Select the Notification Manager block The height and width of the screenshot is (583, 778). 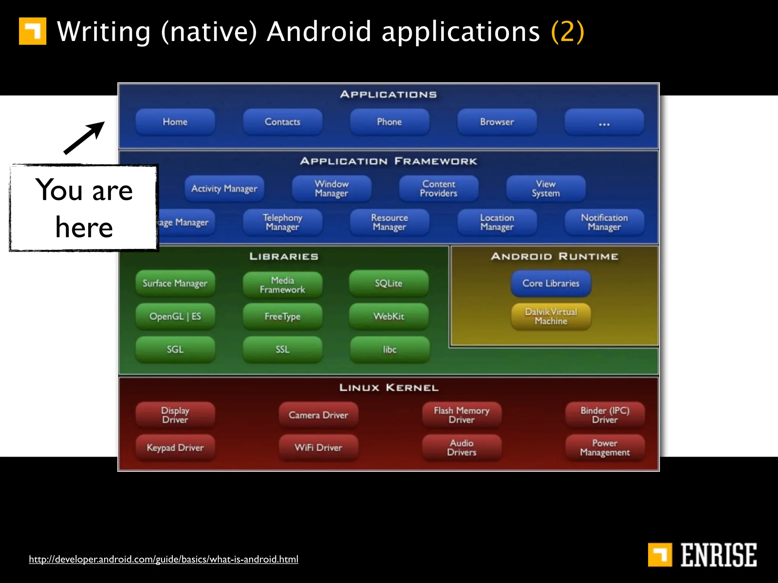(x=604, y=222)
